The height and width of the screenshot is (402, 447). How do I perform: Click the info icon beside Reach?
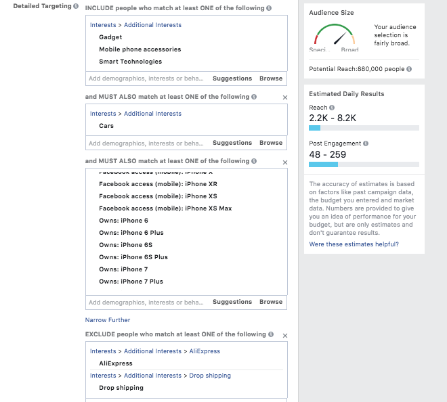[332, 108]
